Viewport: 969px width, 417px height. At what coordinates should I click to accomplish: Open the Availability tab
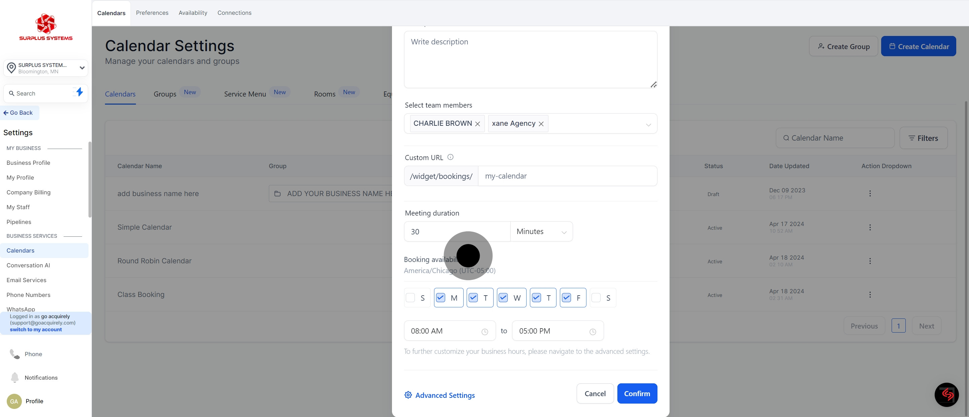pyautogui.click(x=192, y=13)
